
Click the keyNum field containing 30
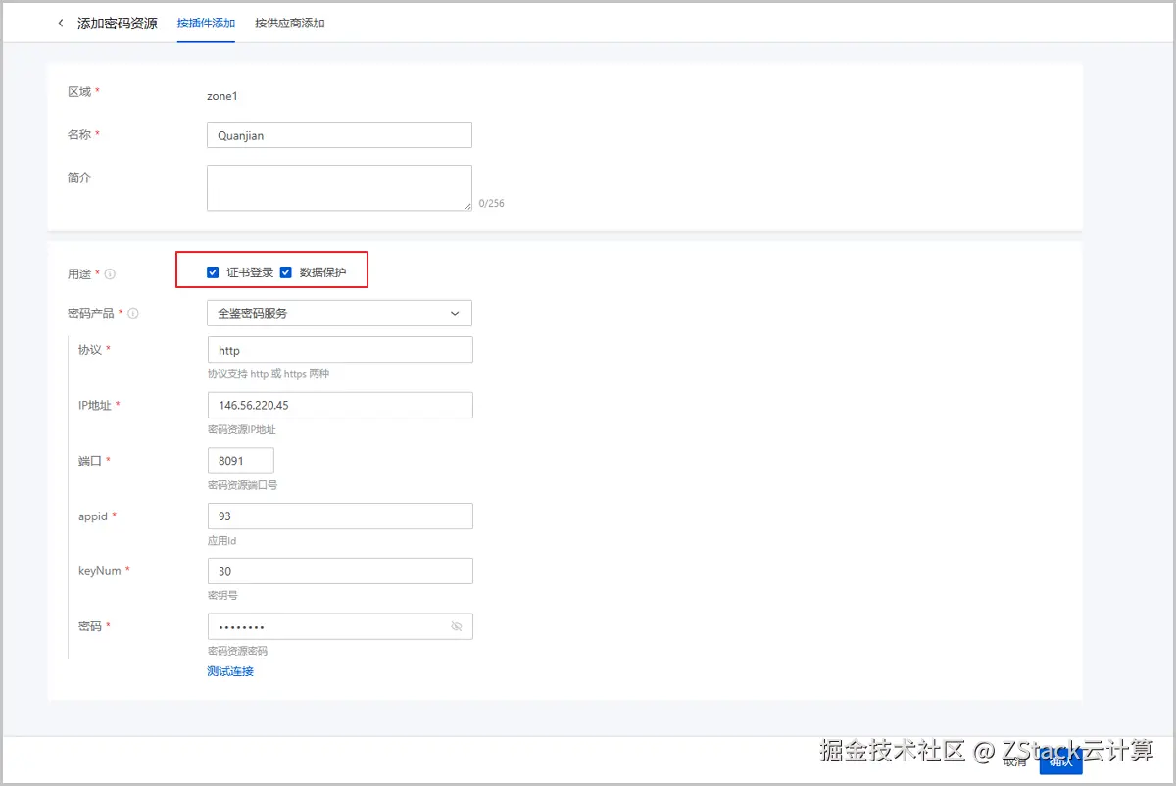click(338, 570)
